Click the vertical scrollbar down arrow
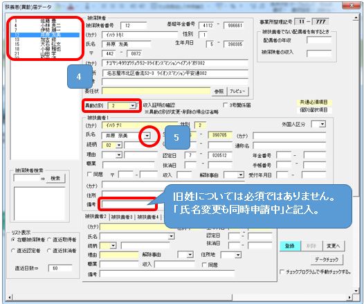364x304 pixels. tap(356, 291)
